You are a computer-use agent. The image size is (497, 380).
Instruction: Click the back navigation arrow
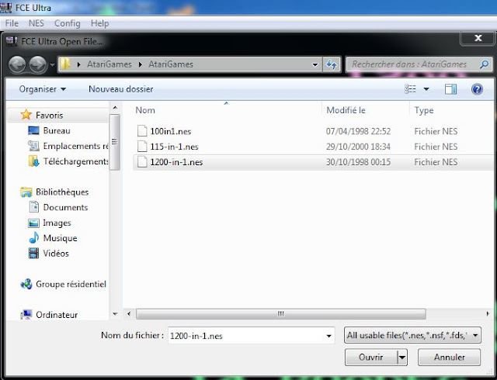[17, 64]
